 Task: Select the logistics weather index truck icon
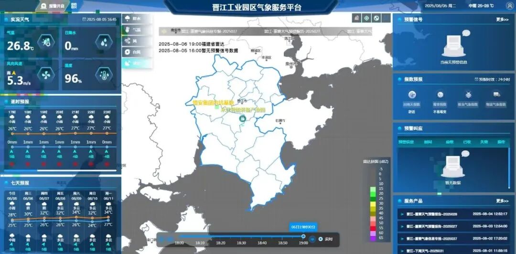(x=496, y=95)
